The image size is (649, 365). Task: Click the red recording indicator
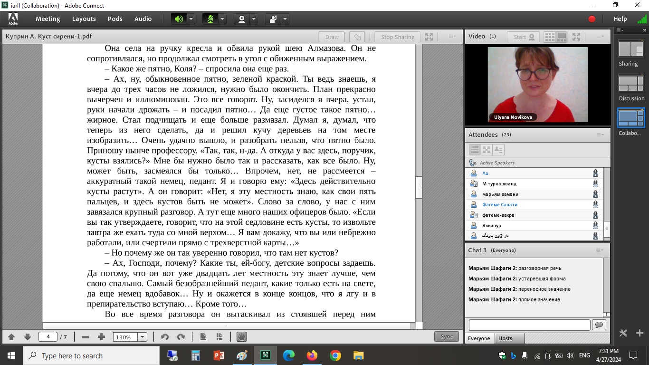(x=592, y=19)
